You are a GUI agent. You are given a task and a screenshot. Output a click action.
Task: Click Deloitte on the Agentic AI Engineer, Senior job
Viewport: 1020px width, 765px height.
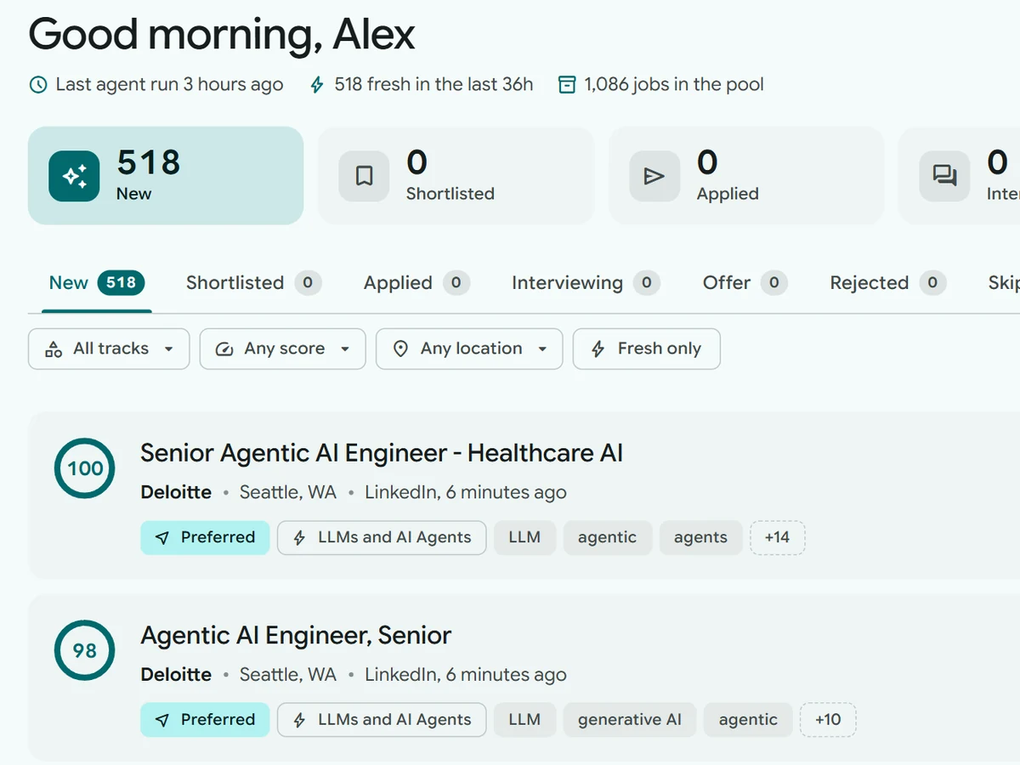[x=176, y=675]
